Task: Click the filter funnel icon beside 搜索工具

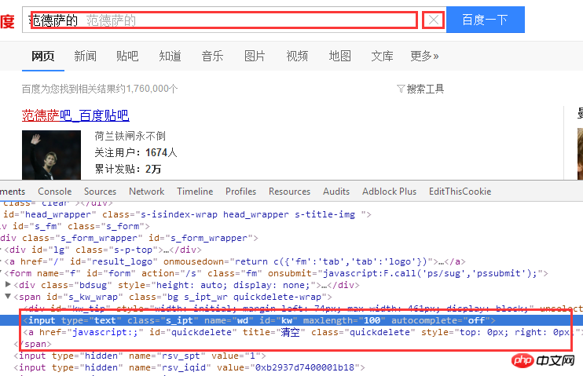Action: point(401,89)
